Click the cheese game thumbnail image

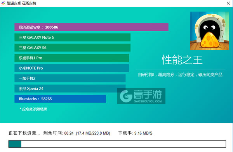[210, 31]
